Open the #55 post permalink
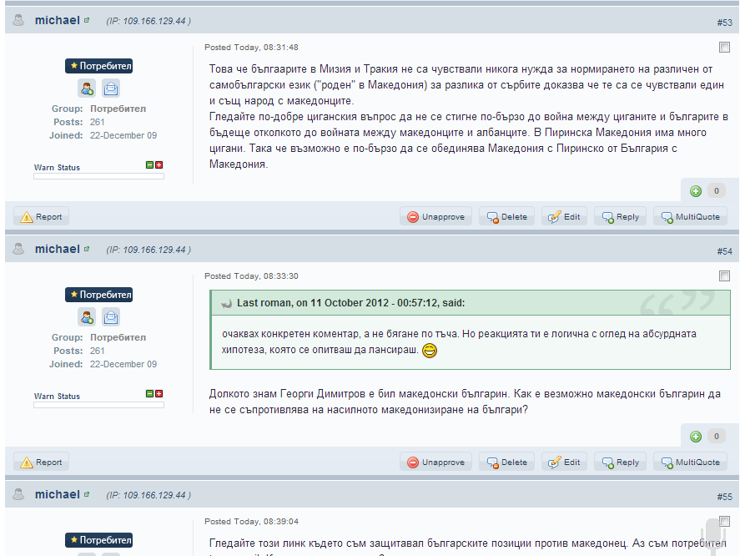The height and width of the screenshot is (556, 740). click(x=724, y=497)
